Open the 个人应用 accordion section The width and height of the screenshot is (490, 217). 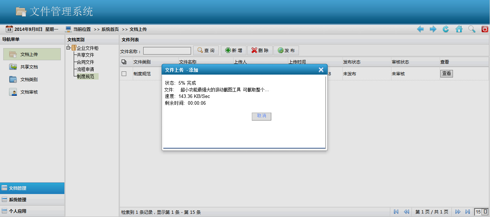32,211
